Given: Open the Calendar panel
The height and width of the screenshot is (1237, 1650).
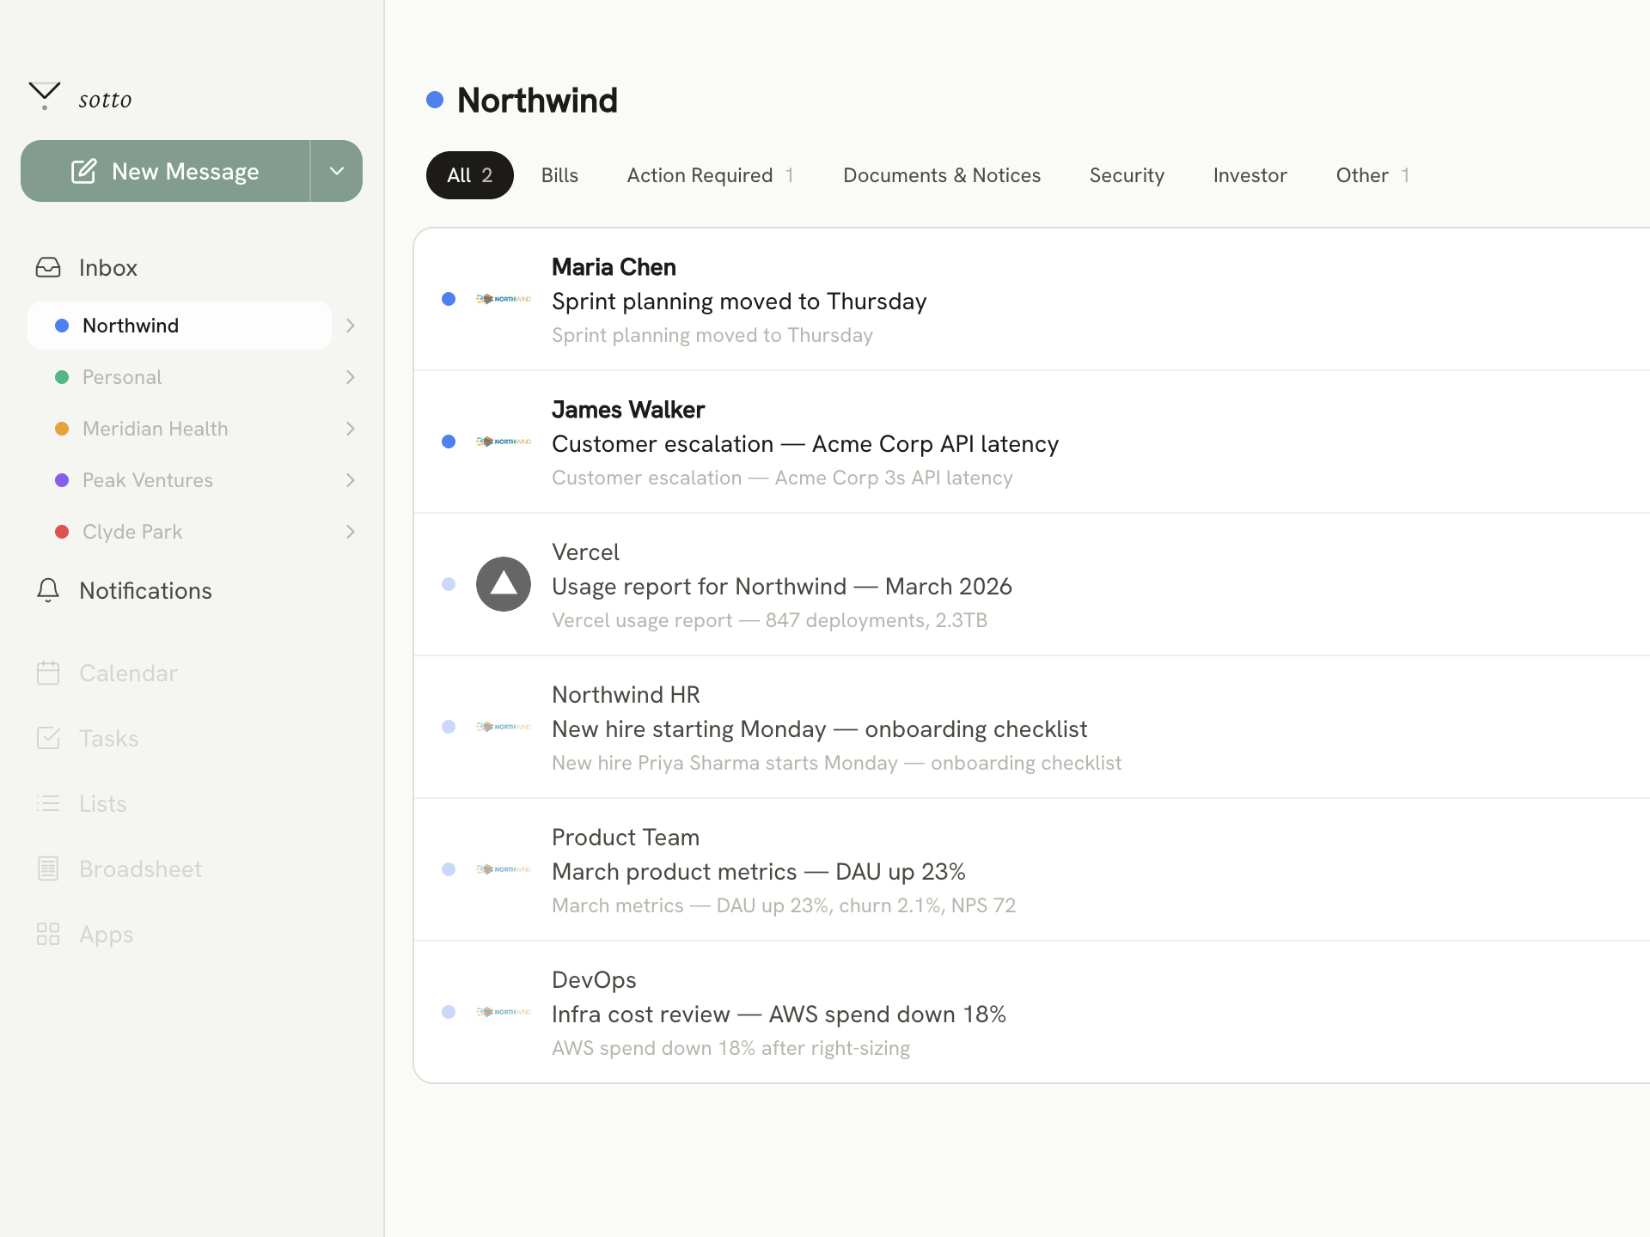Looking at the screenshot, I should 127,673.
